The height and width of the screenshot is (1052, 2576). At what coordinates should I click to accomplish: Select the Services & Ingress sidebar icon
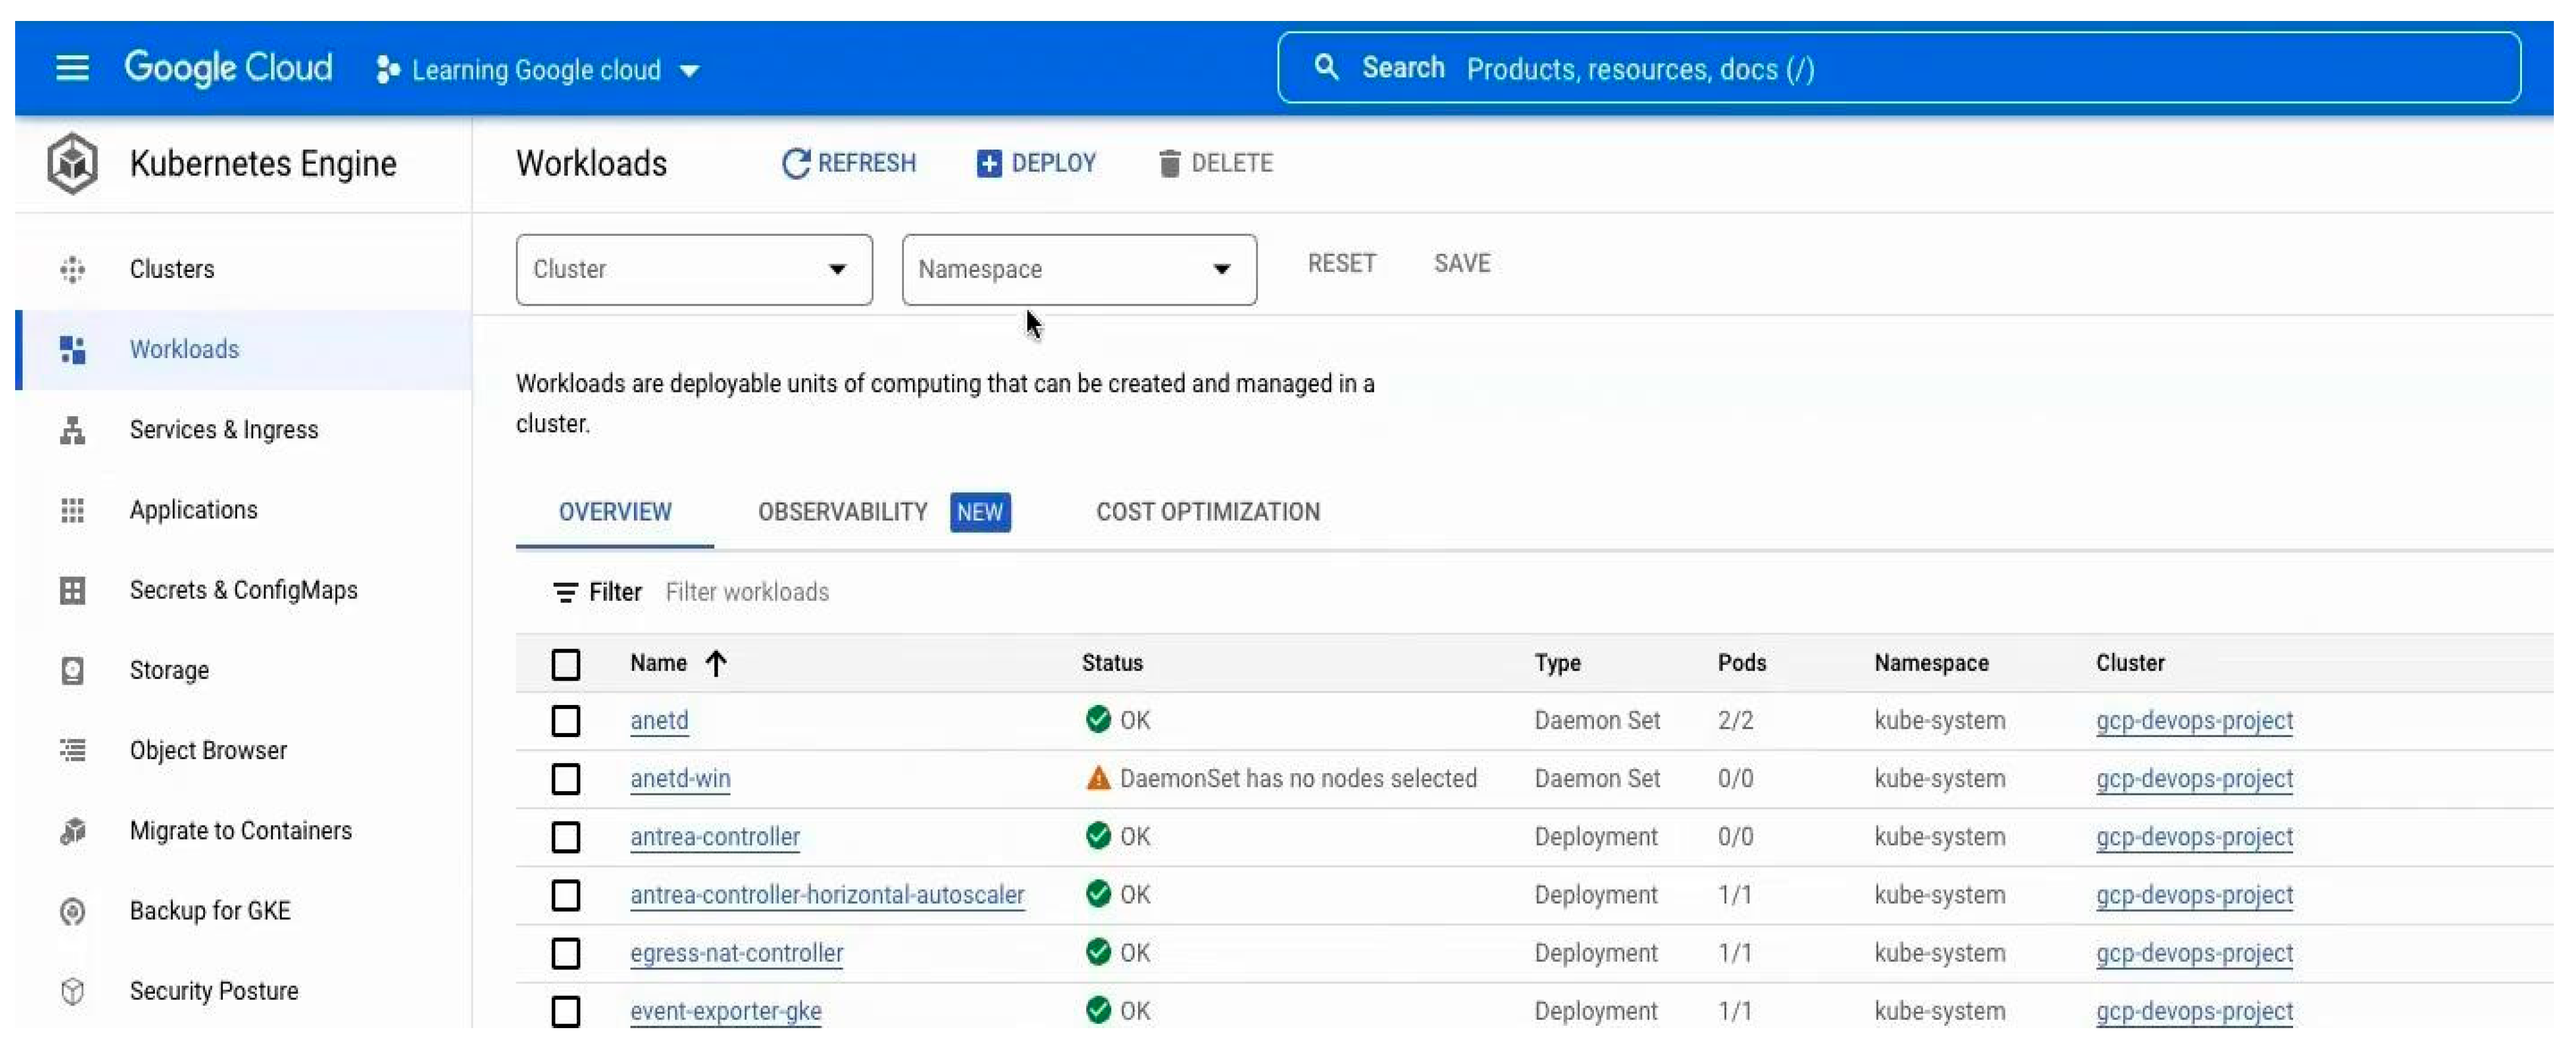coord(72,430)
